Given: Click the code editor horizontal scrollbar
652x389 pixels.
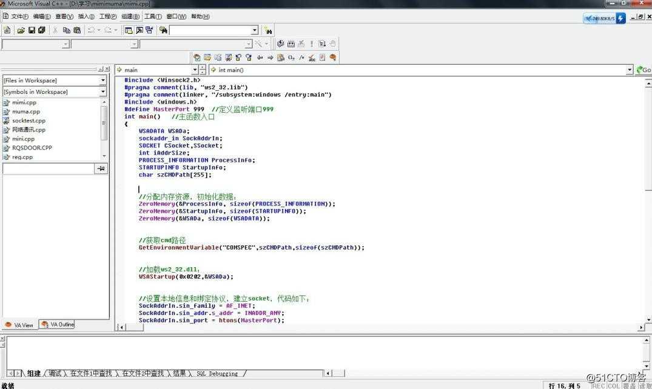Looking at the screenshot, I should pyautogui.click(x=380, y=327).
